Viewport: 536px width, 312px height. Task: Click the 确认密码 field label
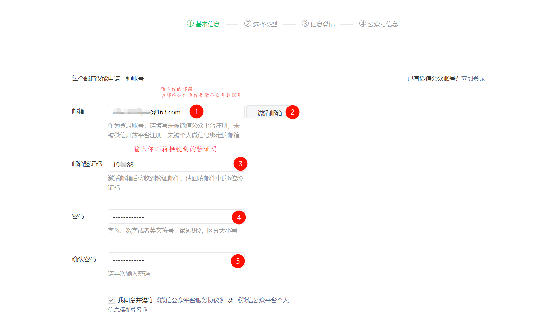click(x=84, y=259)
